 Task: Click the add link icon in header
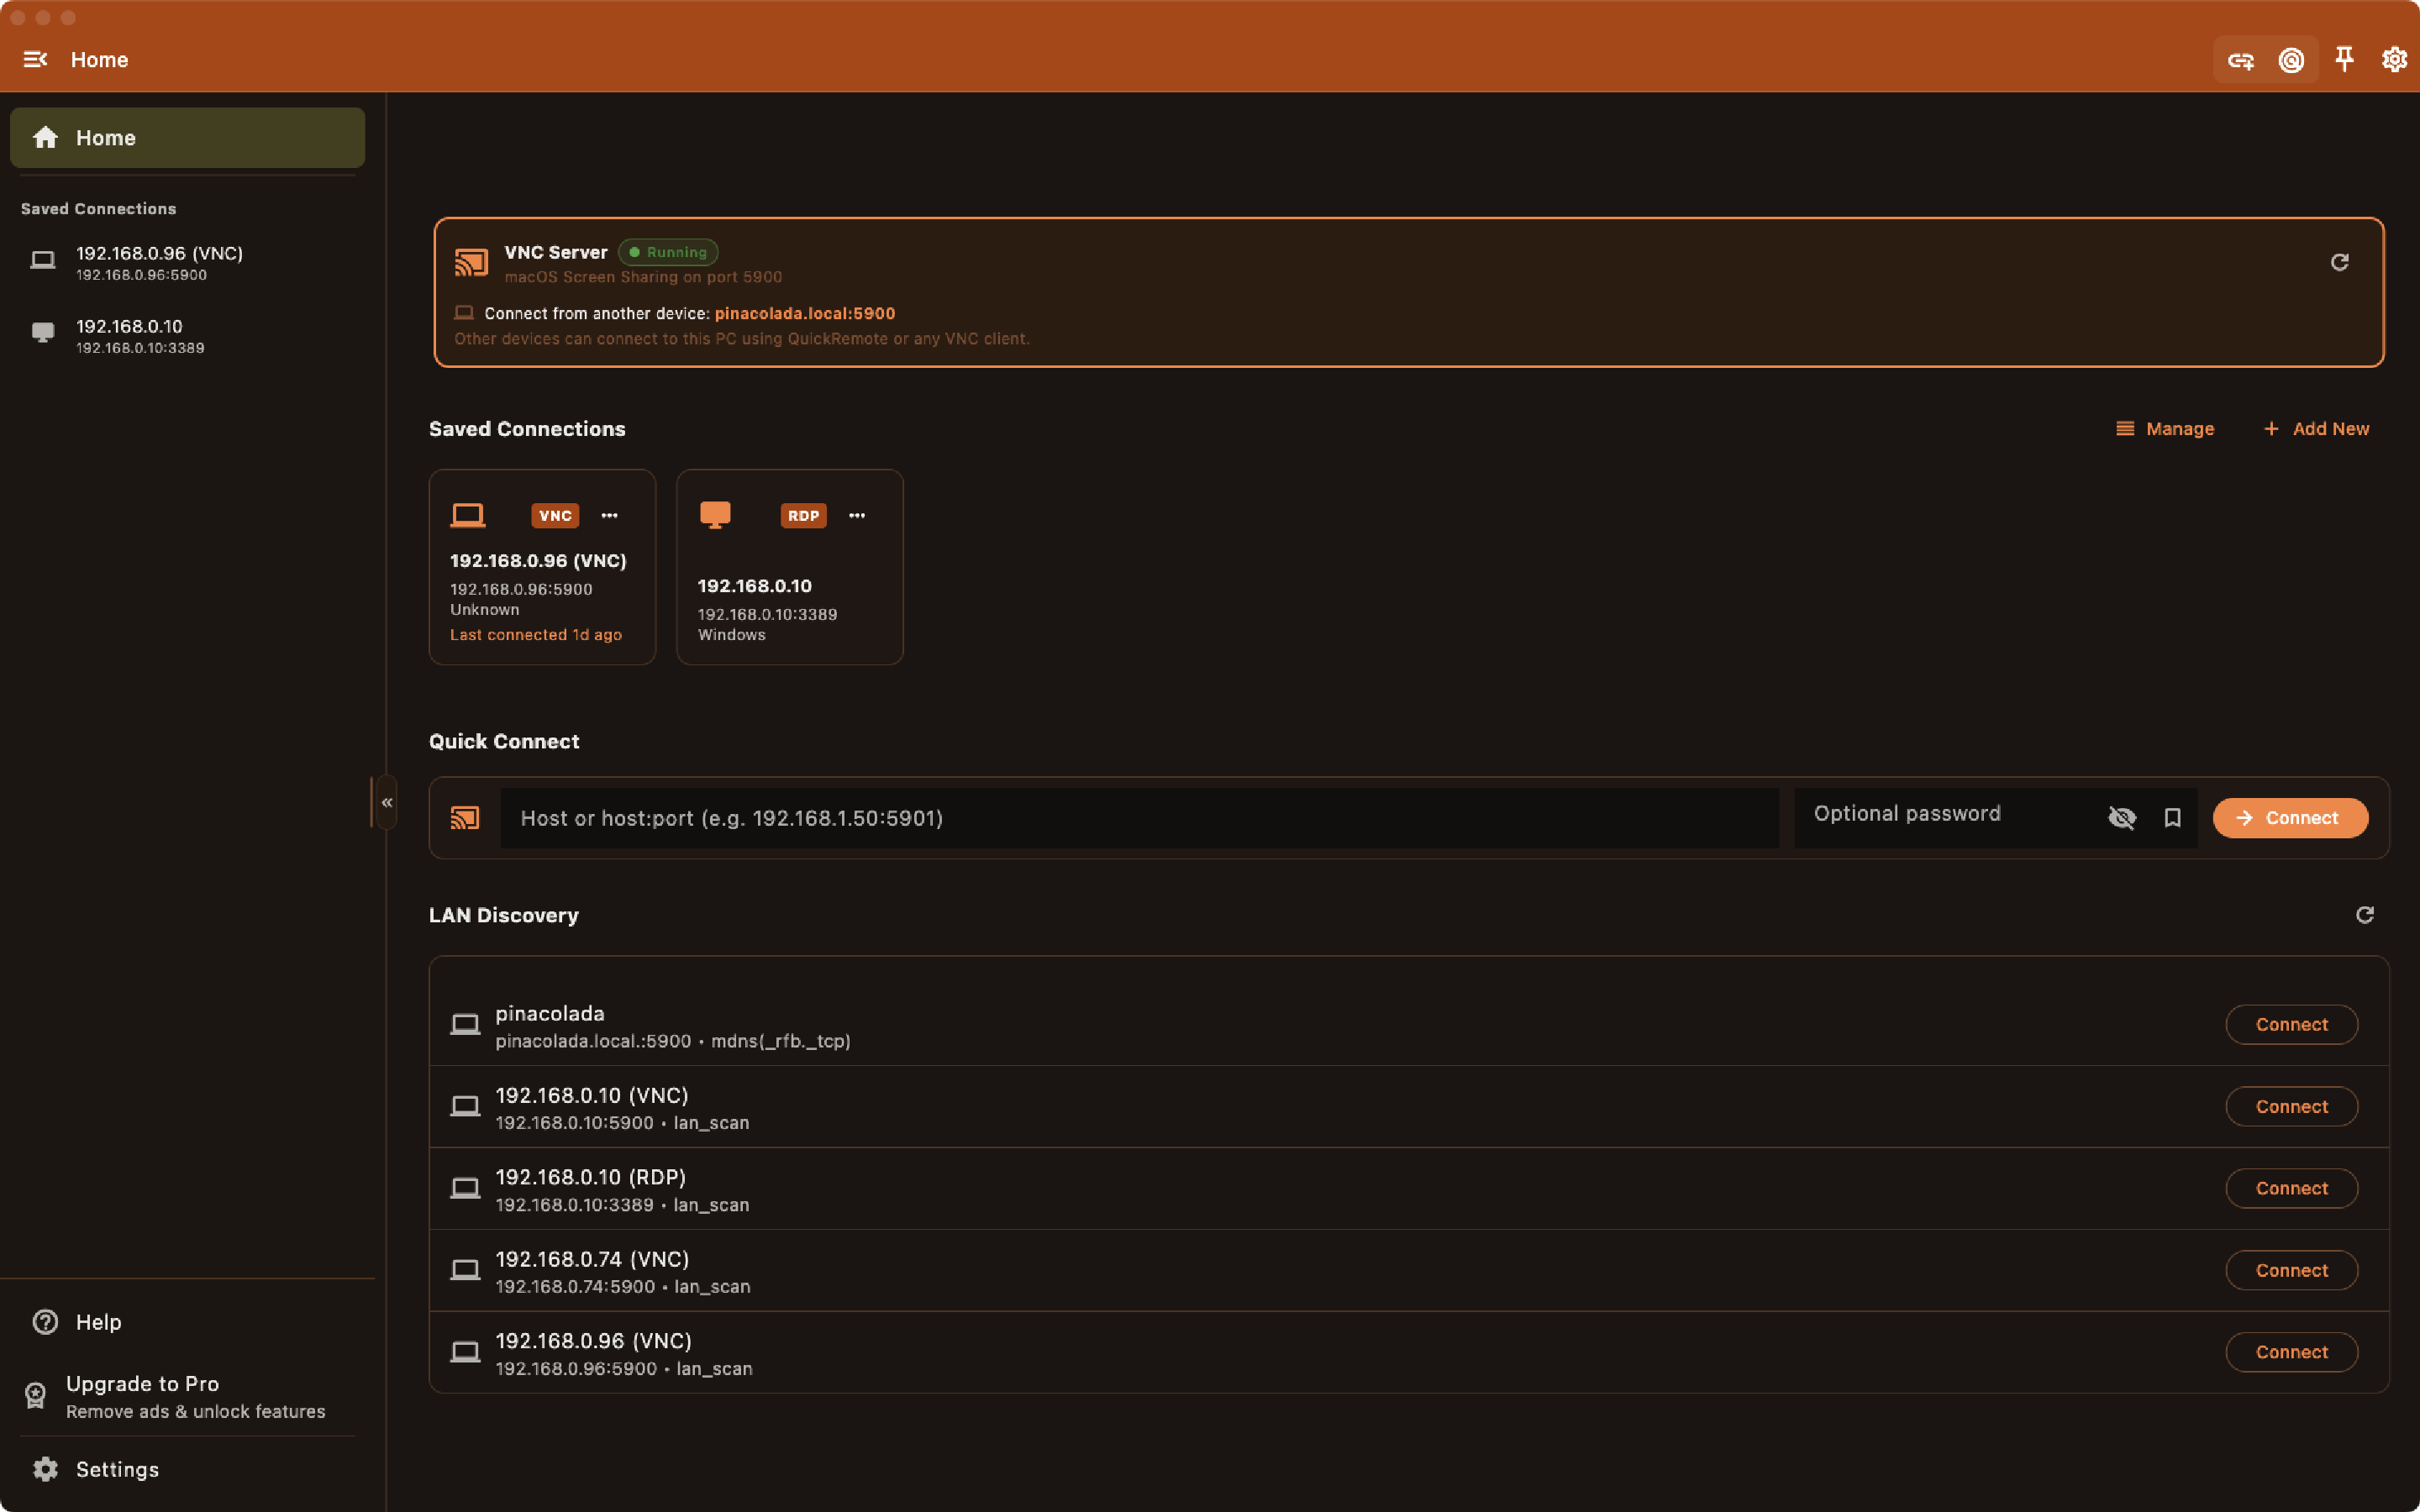tap(2241, 61)
